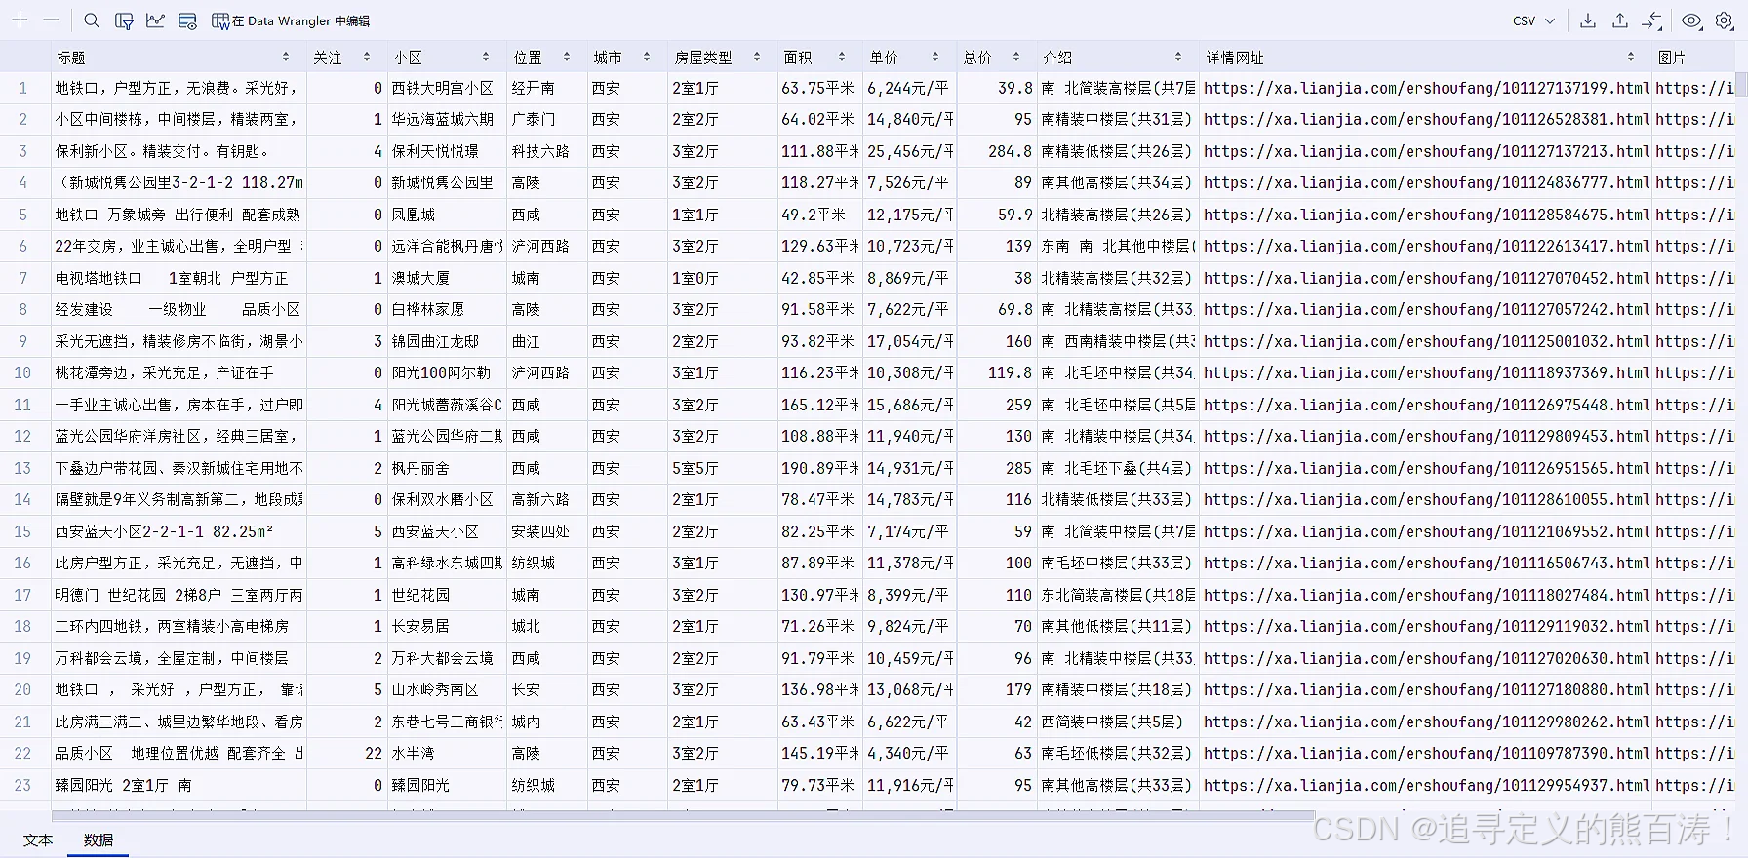Toggle the eye view options icon
Image resolution: width=1748 pixels, height=858 pixels.
tap(1692, 20)
